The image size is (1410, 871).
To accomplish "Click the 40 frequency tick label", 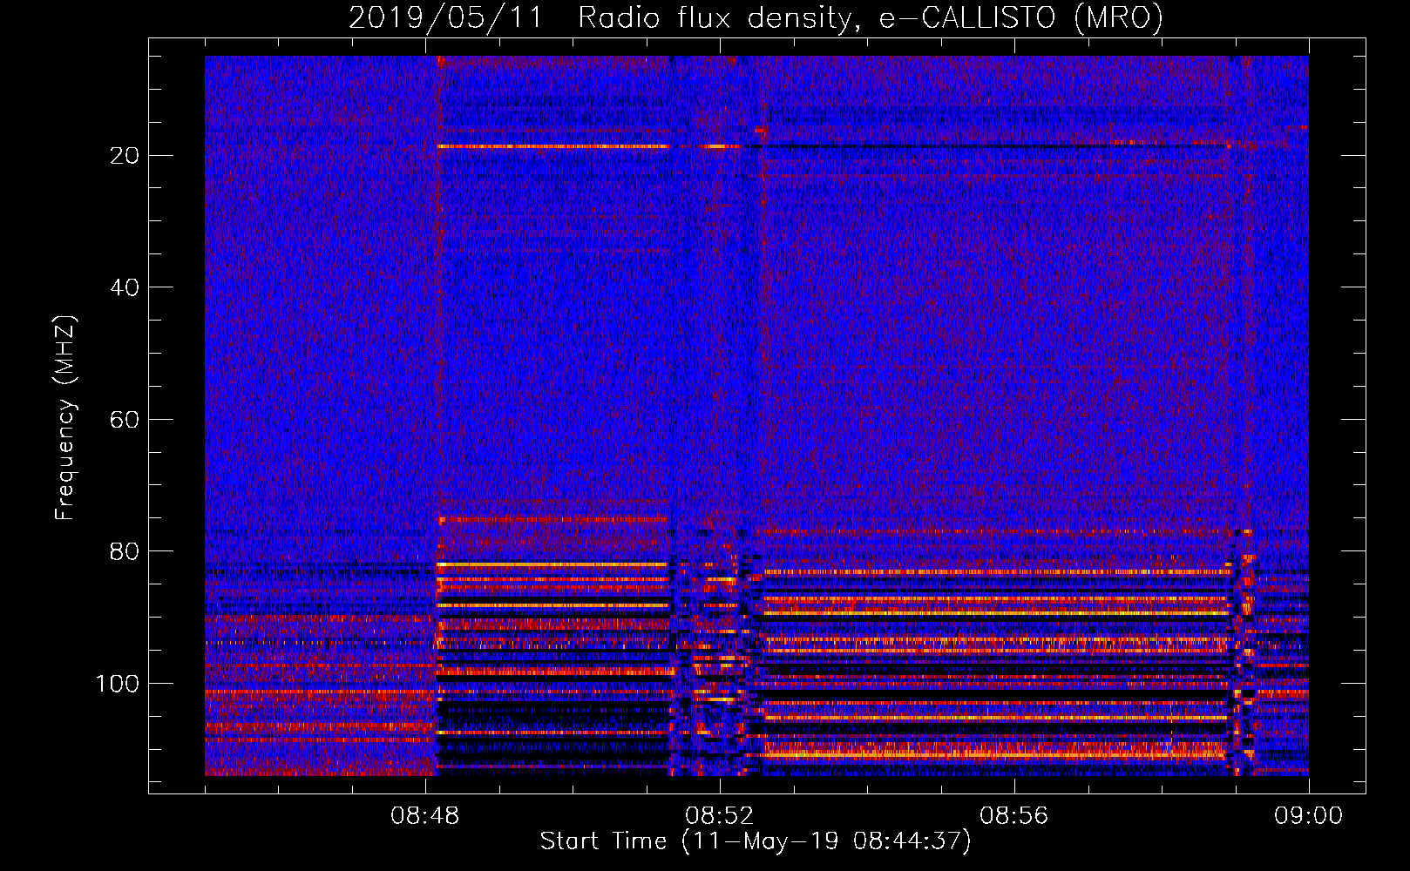I will (x=125, y=287).
